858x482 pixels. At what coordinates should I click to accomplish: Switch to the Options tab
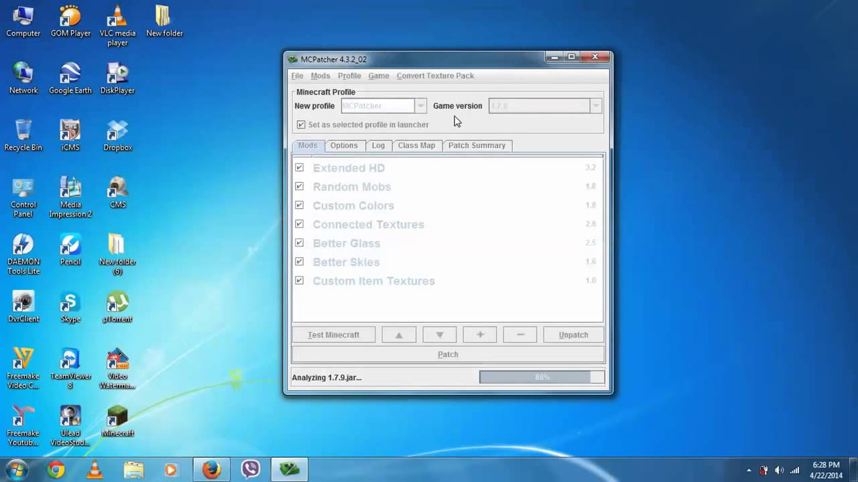pos(344,145)
